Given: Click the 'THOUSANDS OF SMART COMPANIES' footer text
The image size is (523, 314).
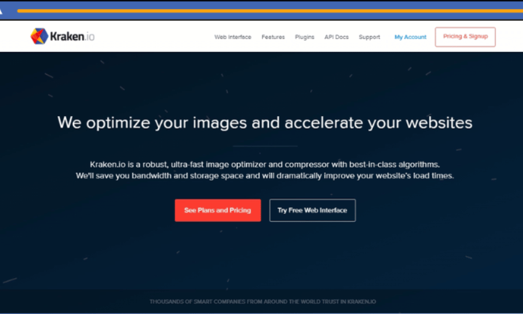Looking at the screenshot, I should tap(263, 301).
